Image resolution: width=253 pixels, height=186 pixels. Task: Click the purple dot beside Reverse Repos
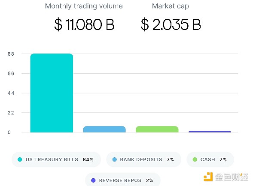[93, 180]
